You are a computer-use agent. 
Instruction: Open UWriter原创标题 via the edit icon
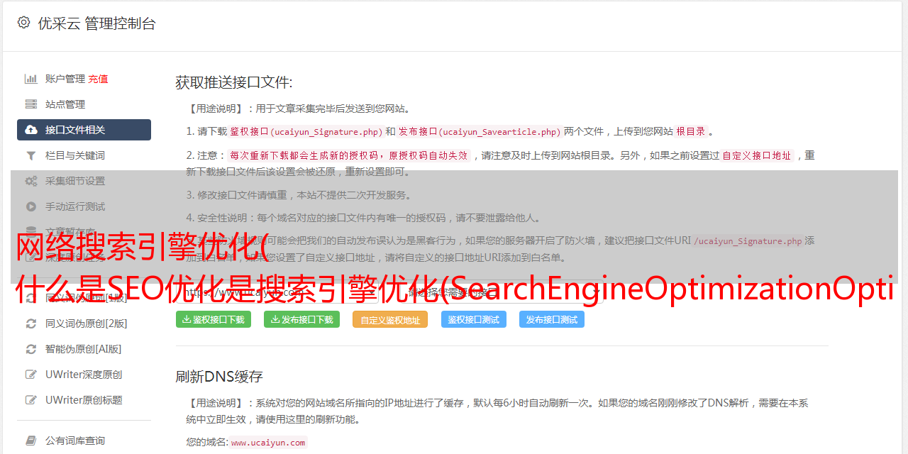[x=31, y=400]
